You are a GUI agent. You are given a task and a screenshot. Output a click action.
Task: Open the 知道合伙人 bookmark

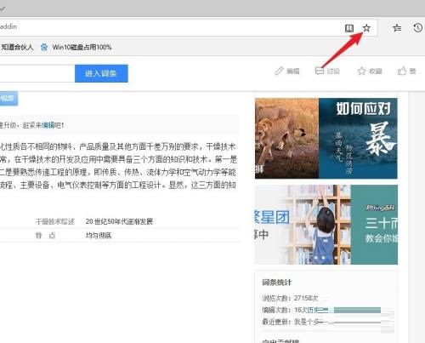pyautogui.click(x=17, y=47)
